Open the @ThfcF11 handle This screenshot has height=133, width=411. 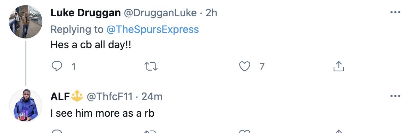(110, 97)
